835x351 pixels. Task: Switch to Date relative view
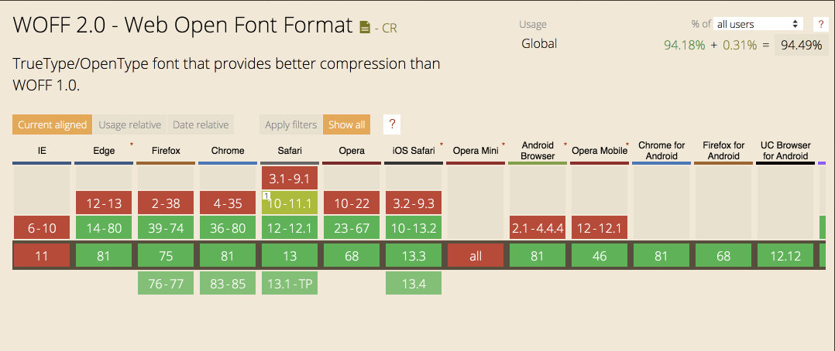[x=201, y=124]
